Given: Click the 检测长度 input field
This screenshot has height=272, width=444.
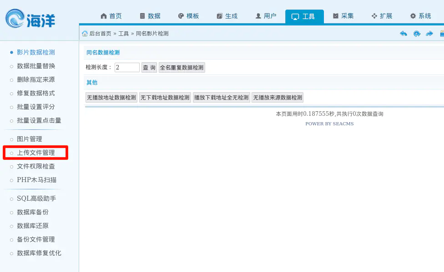Looking at the screenshot, I should point(127,67).
